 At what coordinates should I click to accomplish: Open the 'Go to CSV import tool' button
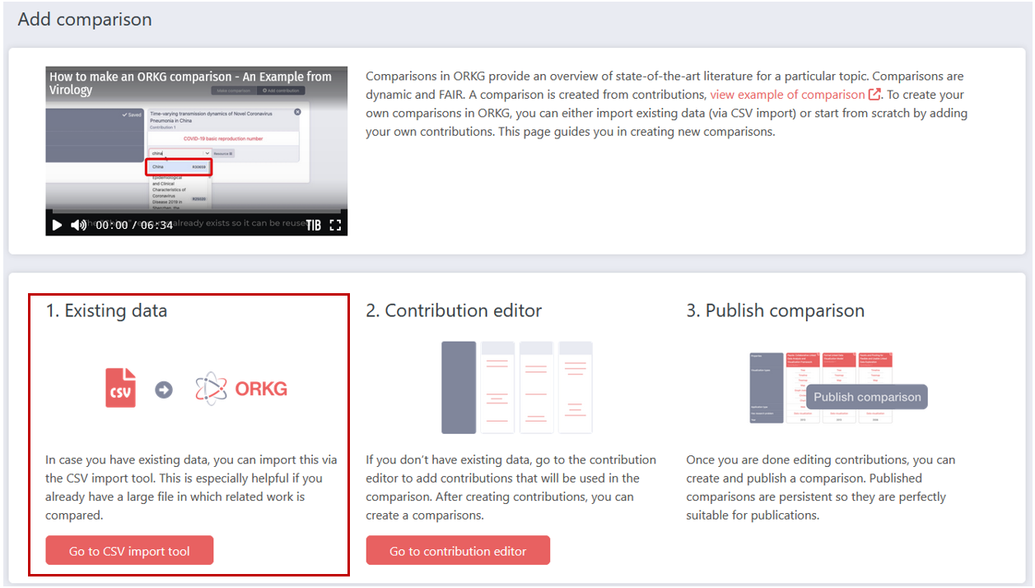tap(128, 550)
